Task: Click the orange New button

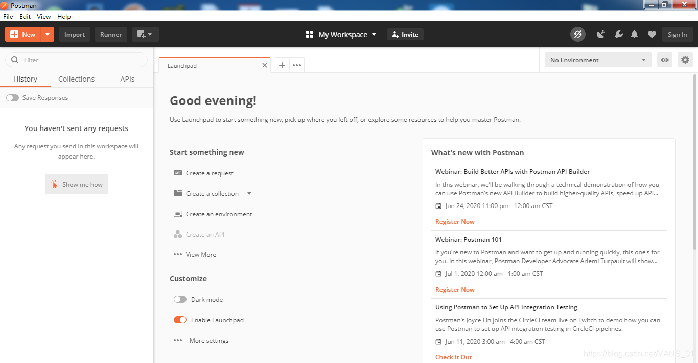Action: point(22,34)
